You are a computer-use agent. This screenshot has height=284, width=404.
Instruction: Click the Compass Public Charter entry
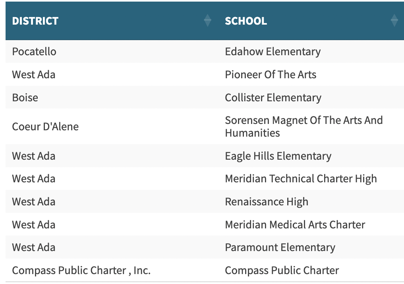tap(282, 270)
